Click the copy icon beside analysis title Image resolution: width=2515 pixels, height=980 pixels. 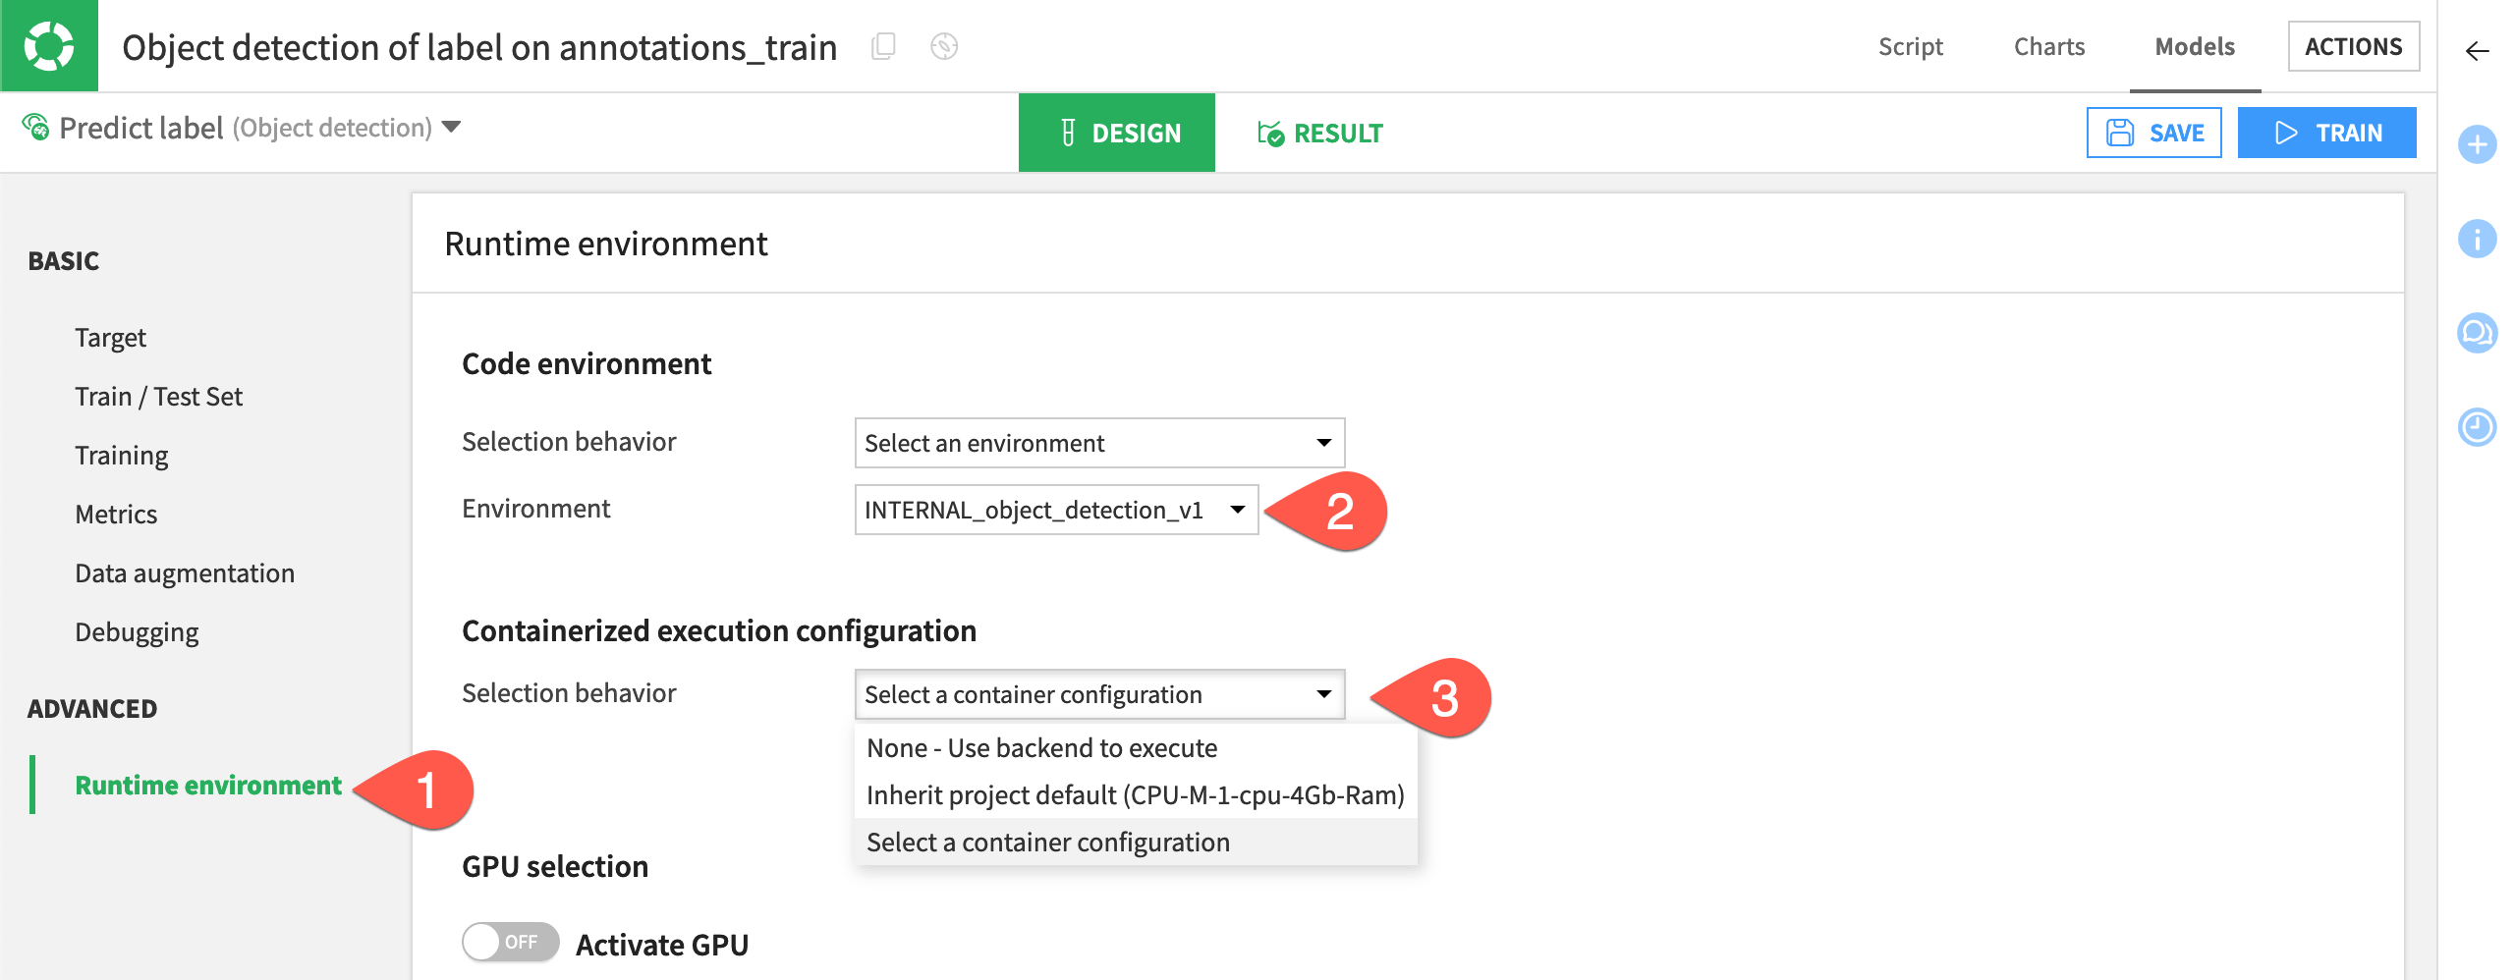pyautogui.click(x=883, y=46)
